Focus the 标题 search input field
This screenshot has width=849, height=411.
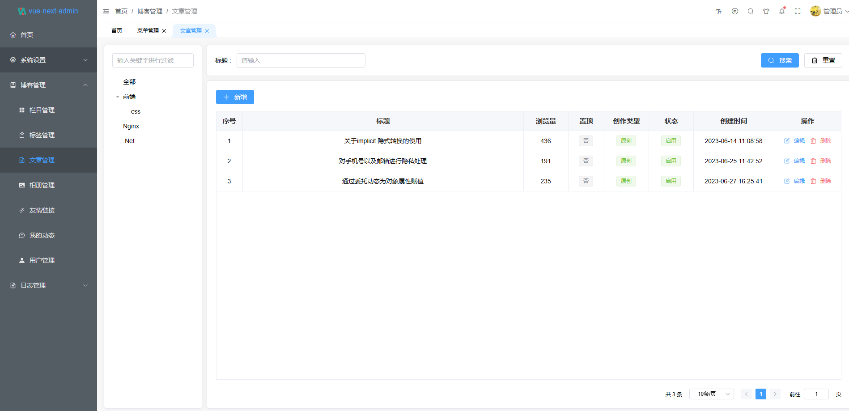tap(301, 60)
